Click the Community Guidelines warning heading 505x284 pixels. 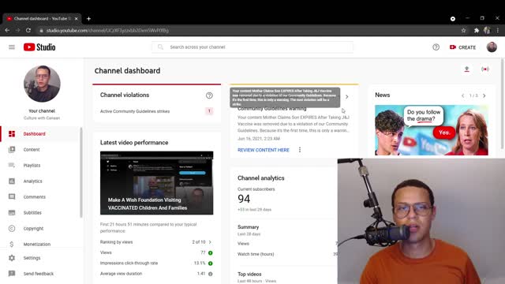pos(271,109)
